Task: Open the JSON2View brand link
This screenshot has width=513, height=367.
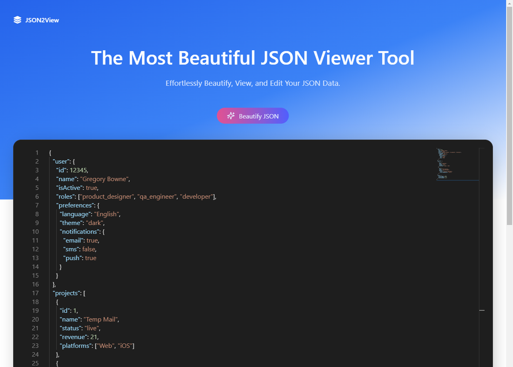Action: [36, 20]
